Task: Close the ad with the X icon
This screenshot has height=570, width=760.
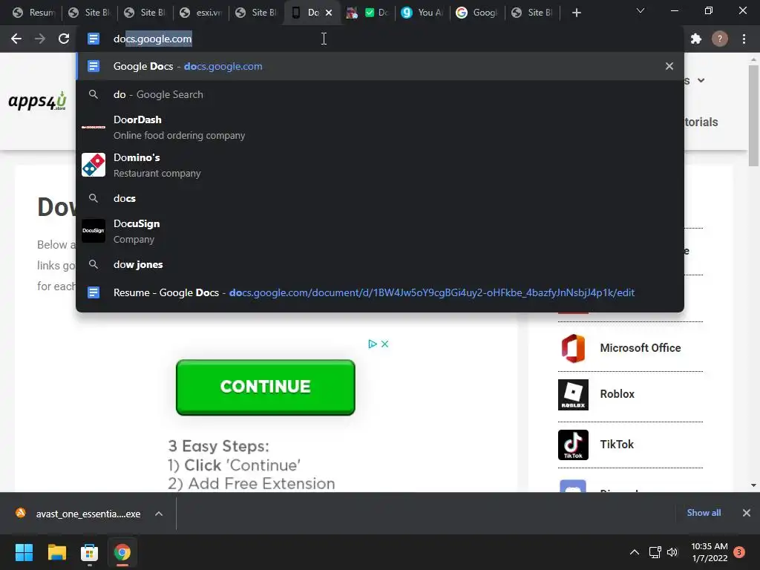Action: coord(385,344)
